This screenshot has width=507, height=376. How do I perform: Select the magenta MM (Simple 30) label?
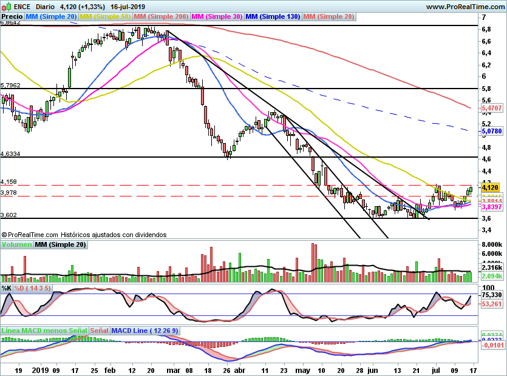point(217,17)
